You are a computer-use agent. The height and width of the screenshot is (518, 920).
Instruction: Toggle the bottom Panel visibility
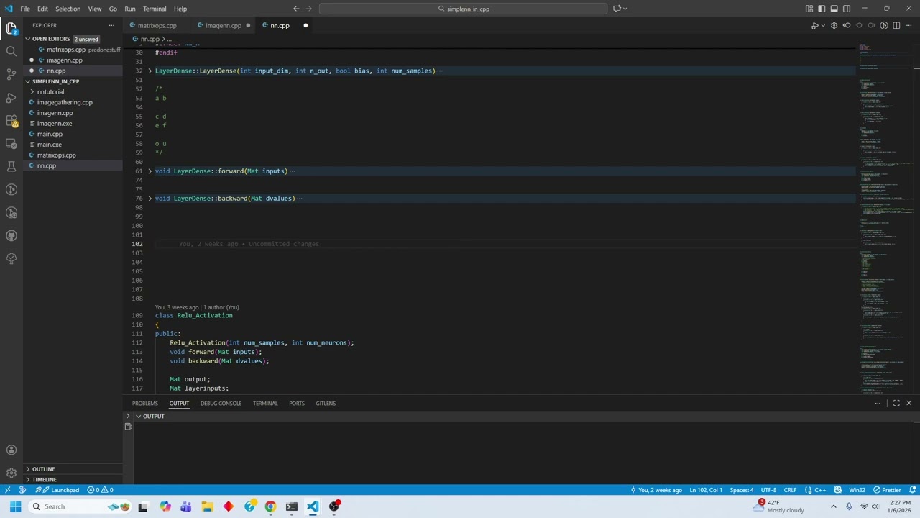[x=834, y=9]
